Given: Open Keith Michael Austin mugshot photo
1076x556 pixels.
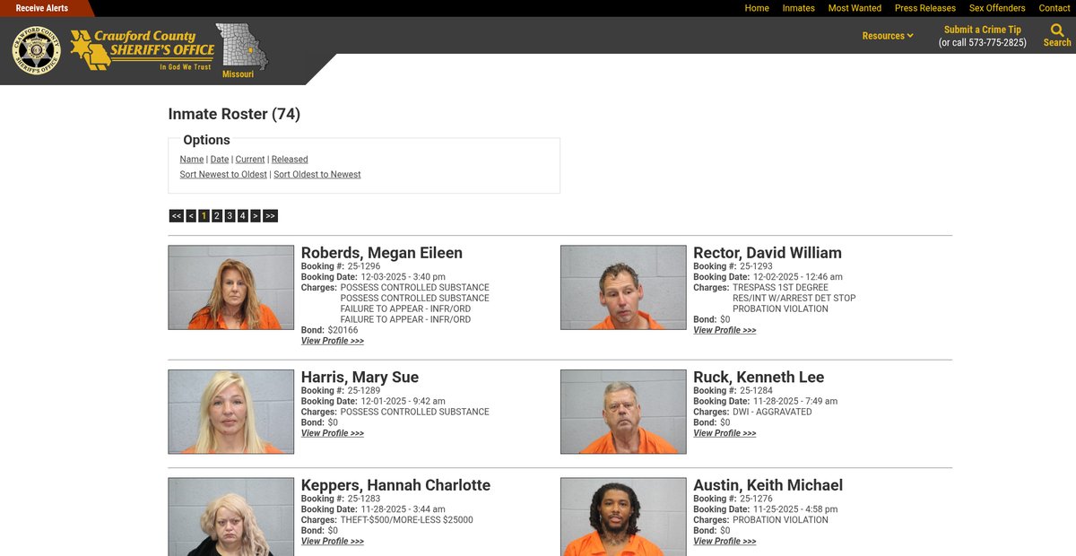Looking at the screenshot, I should point(623,517).
